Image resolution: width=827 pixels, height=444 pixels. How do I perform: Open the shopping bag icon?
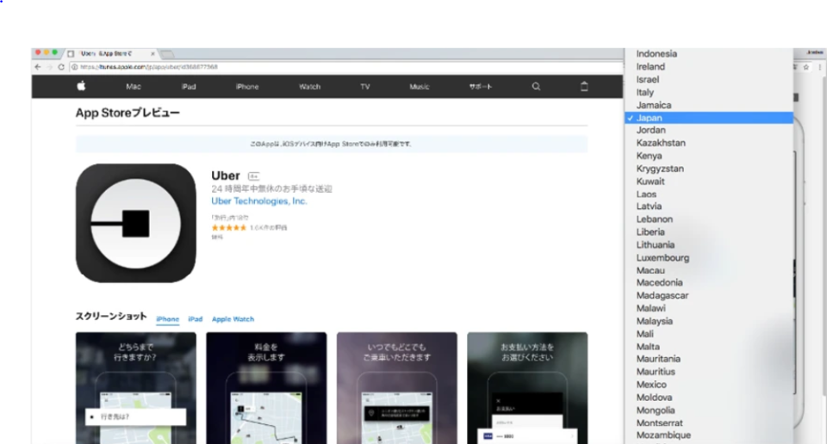(x=584, y=86)
